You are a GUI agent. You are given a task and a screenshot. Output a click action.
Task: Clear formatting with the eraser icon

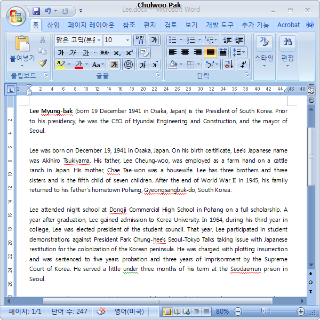(145, 53)
